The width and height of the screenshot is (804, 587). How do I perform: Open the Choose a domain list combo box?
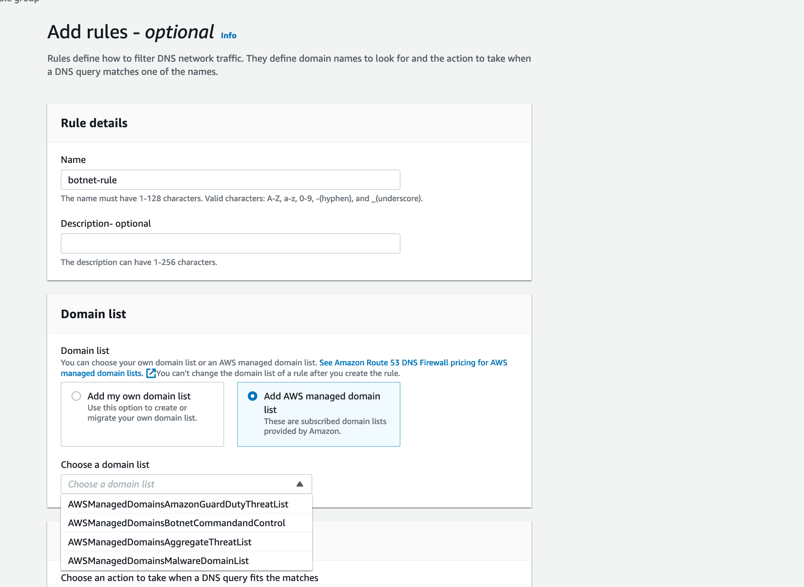pyautogui.click(x=187, y=484)
